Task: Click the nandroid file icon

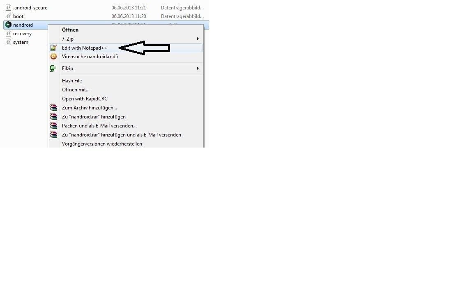Action: click(9, 25)
